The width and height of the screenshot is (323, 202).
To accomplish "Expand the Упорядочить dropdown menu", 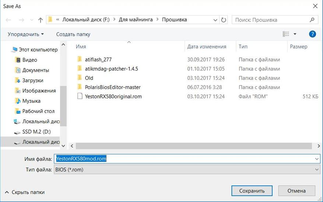I will [x=25, y=34].
